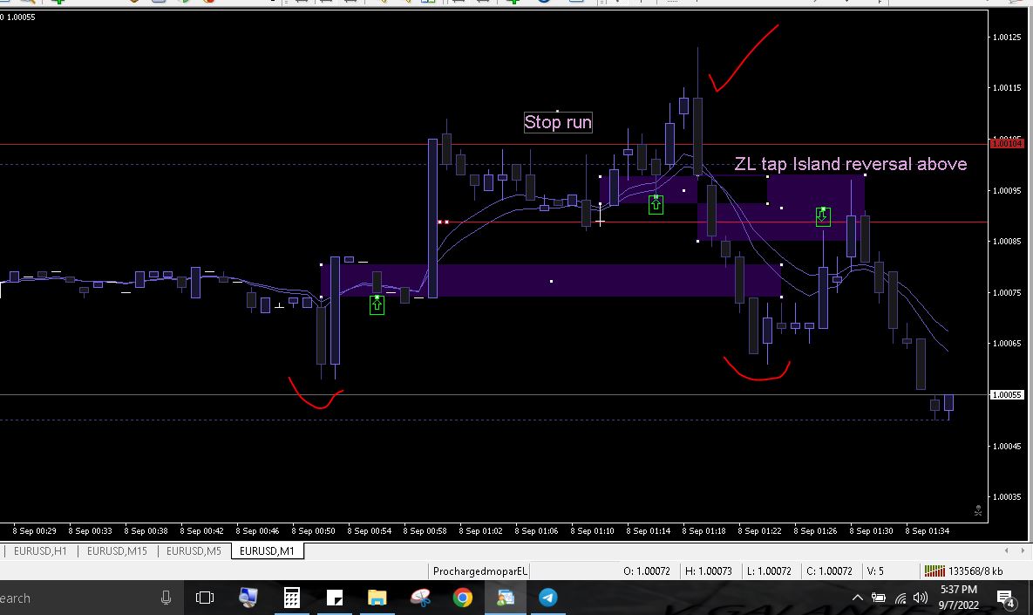Screen dimensions: 1033x615
Task: Select the EURUSD,M1 chart tab
Action: point(268,551)
